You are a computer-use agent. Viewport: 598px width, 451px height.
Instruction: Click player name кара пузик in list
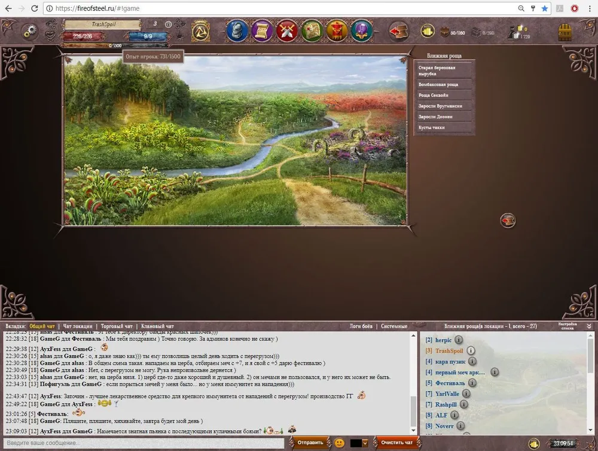click(x=450, y=361)
